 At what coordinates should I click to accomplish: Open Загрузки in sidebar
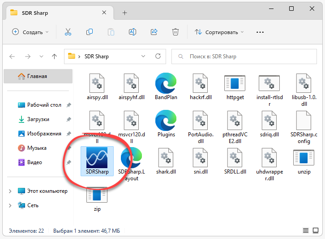pyautogui.click(x=38, y=119)
